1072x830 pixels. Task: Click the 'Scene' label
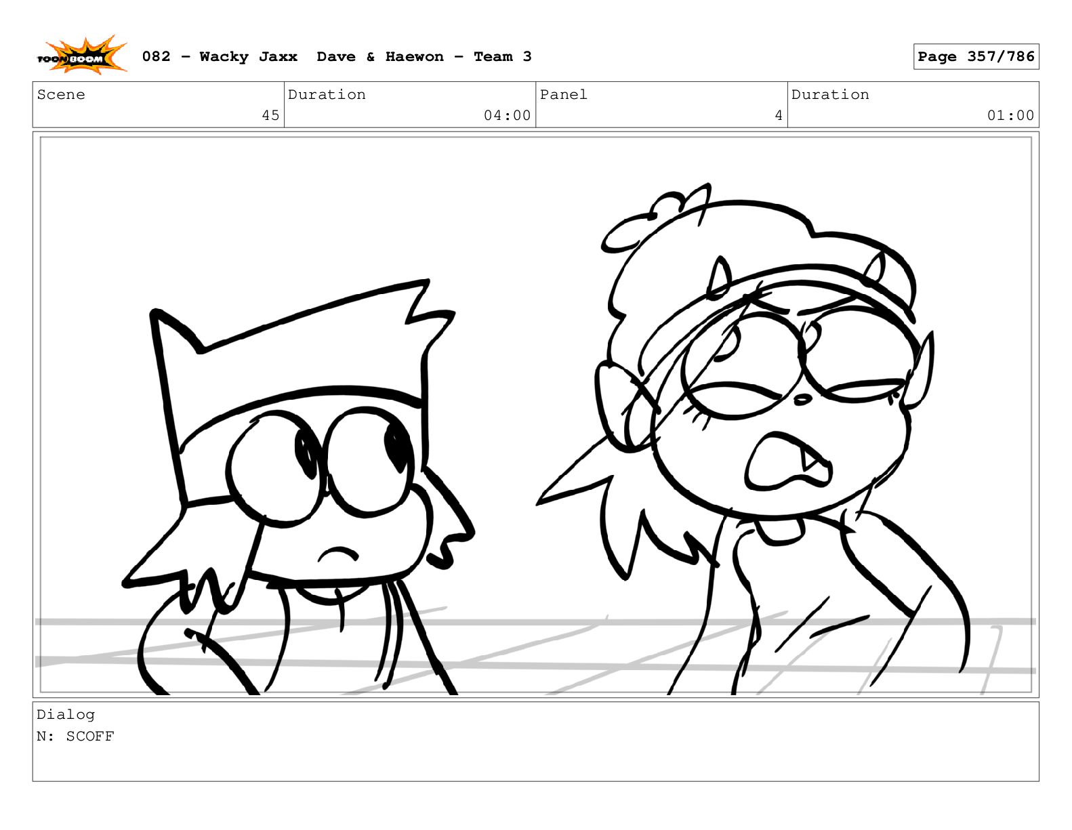click(x=61, y=95)
